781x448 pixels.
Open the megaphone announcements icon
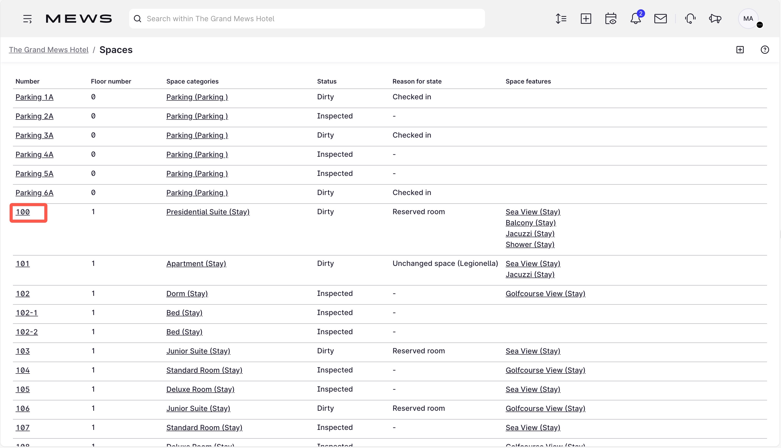tap(715, 19)
